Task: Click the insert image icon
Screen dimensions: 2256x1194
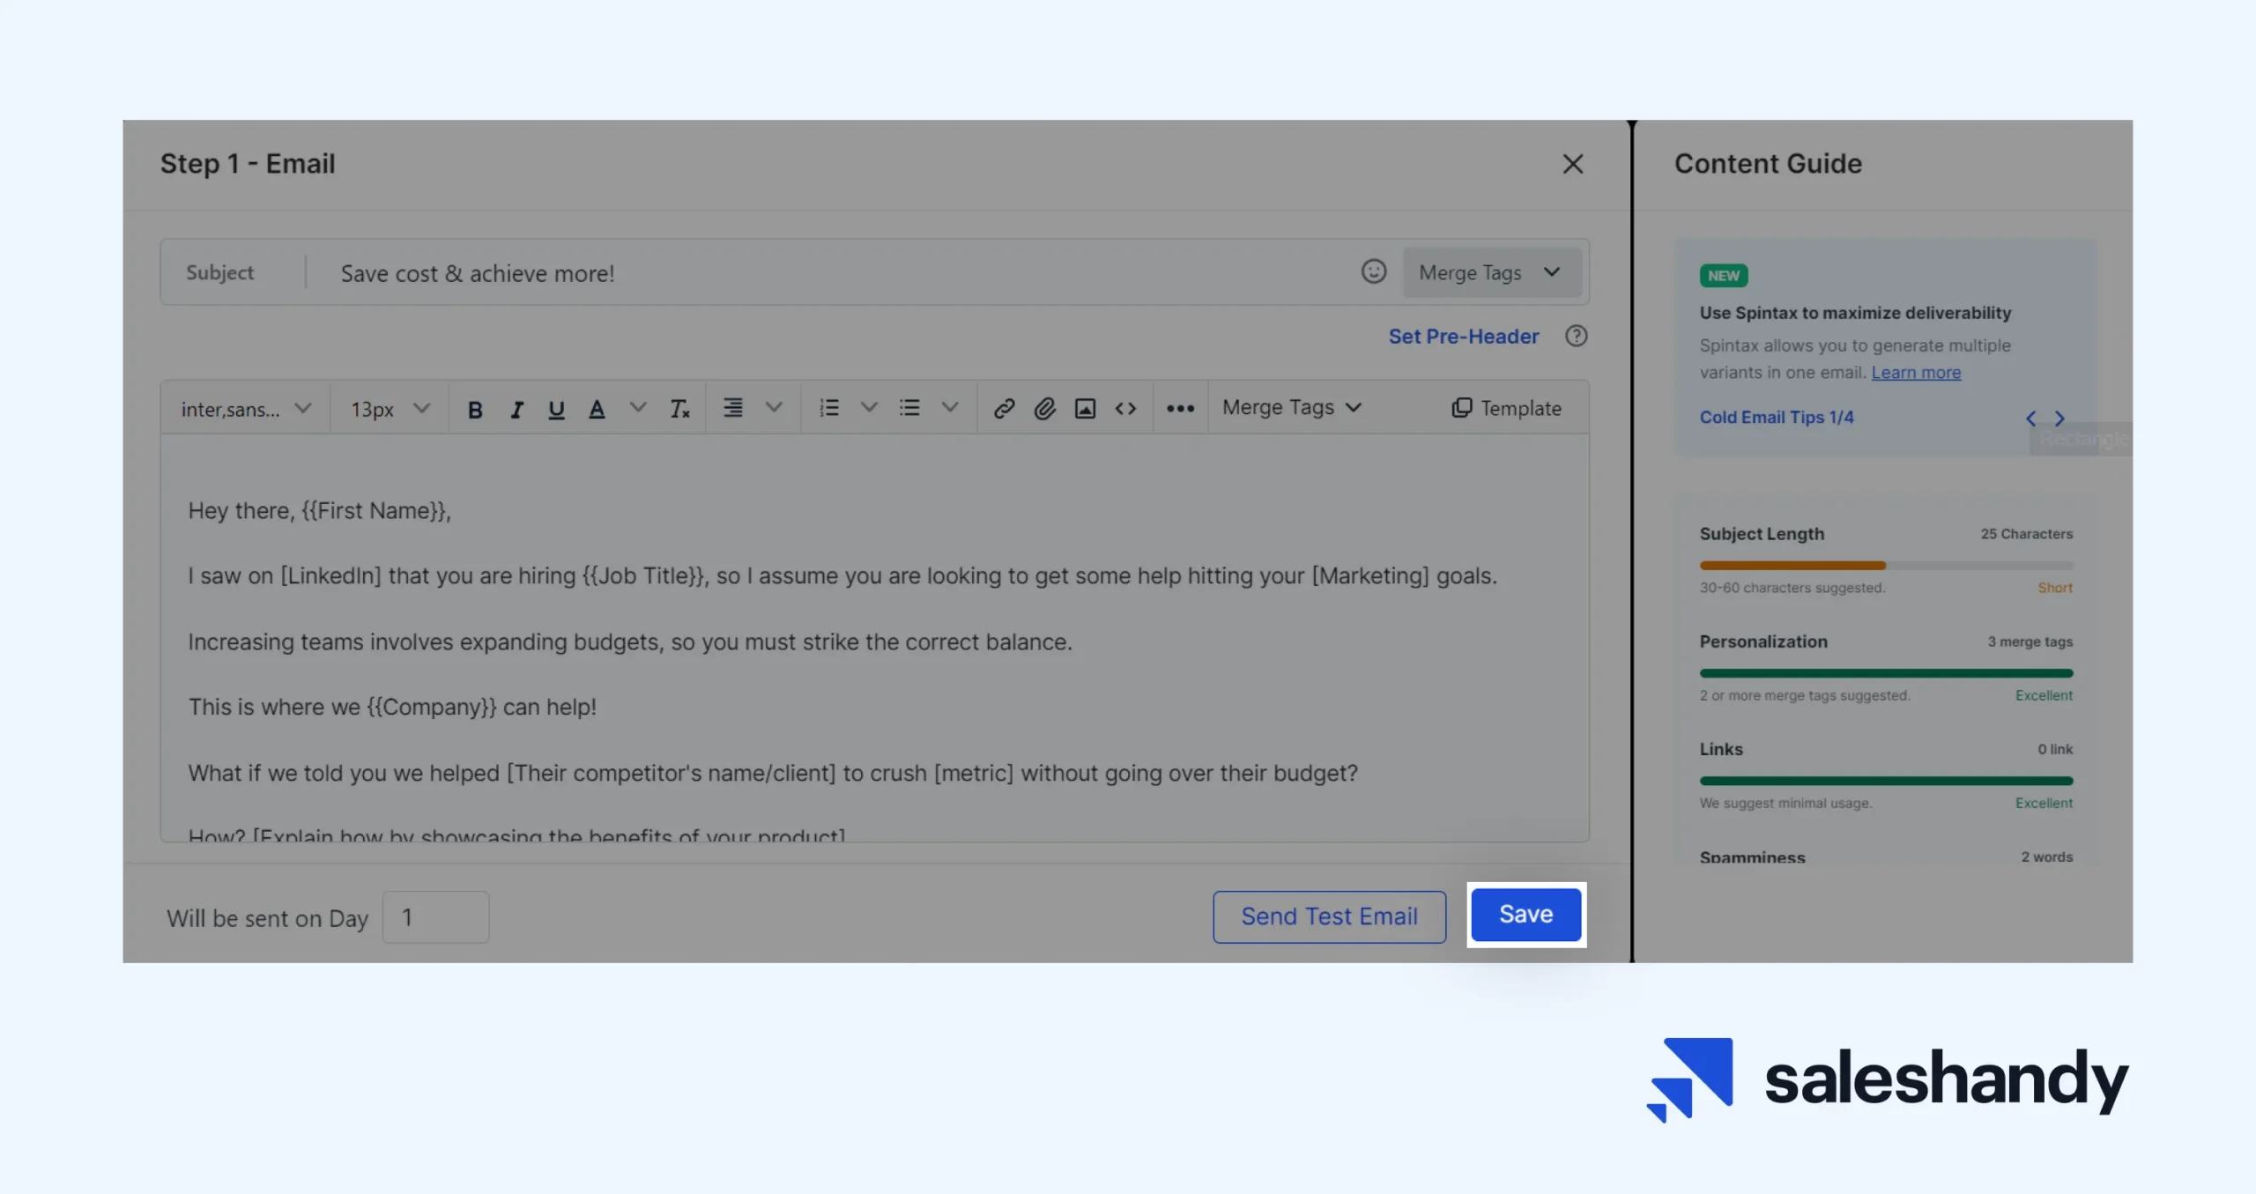Action: [1085, 408]
